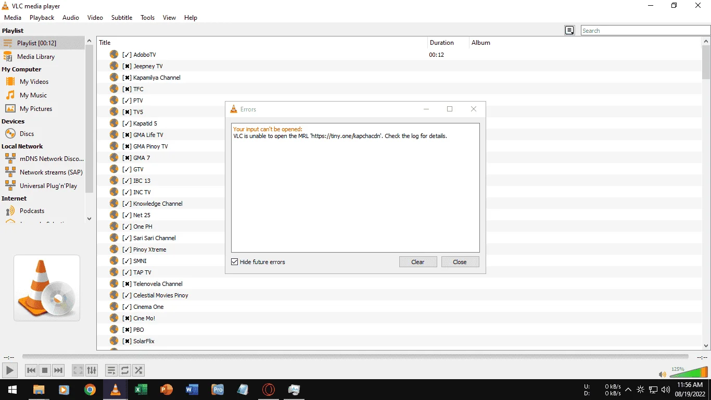The image size is (711, 400).
Task: Click network icon in system tray
Action: [653, 390]
